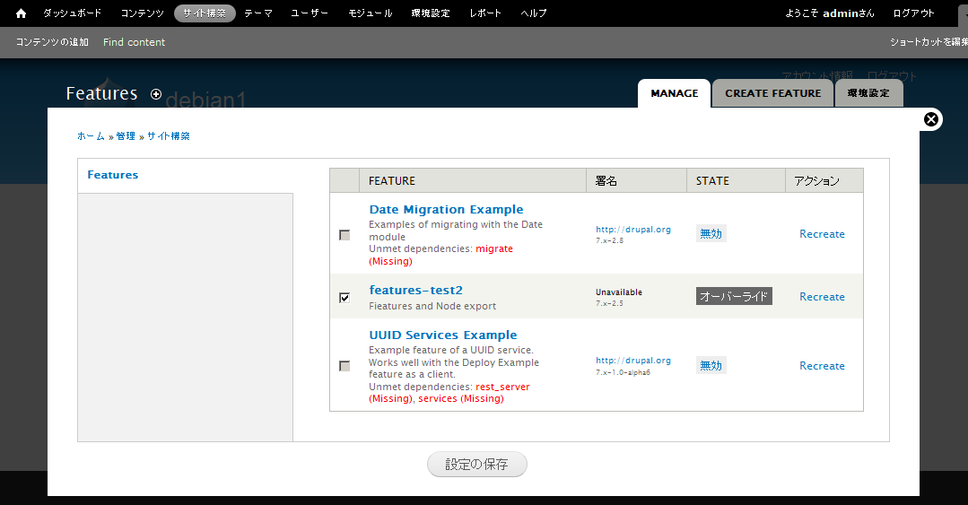Open the レポート menu
The image size is (968, 505).
tap(485, 13)
